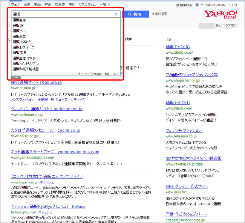This screenshot has width=245, height=223.
Task: Click the www.shopjapan.co.jp/ green URL
Action: (x=183, y=80)
